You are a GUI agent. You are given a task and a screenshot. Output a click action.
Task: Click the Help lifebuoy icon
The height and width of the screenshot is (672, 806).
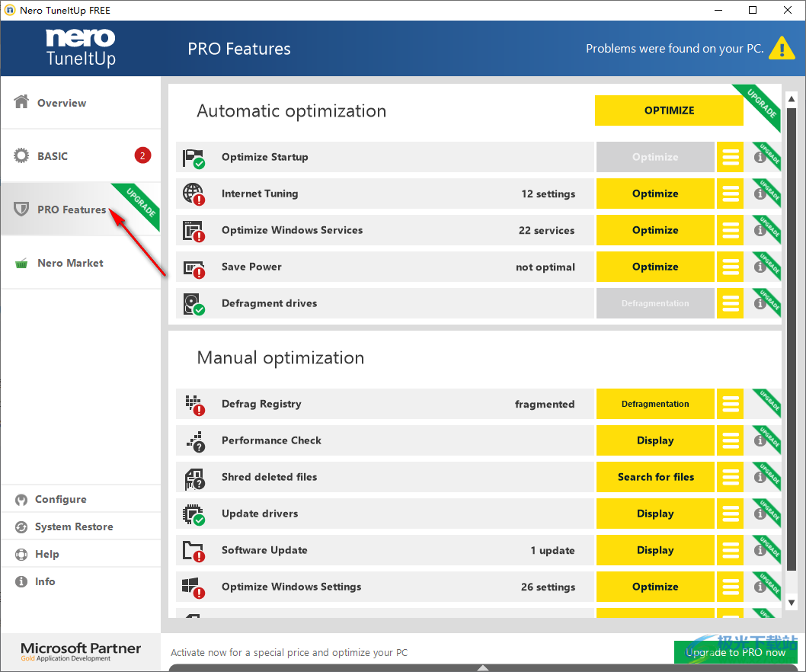point(21,554)
